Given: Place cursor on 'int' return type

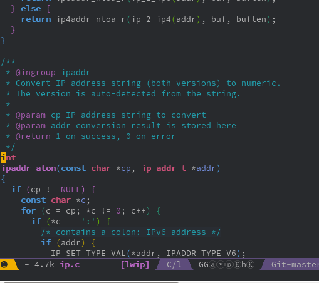Looking at the screenshot, I should [8, 158].
